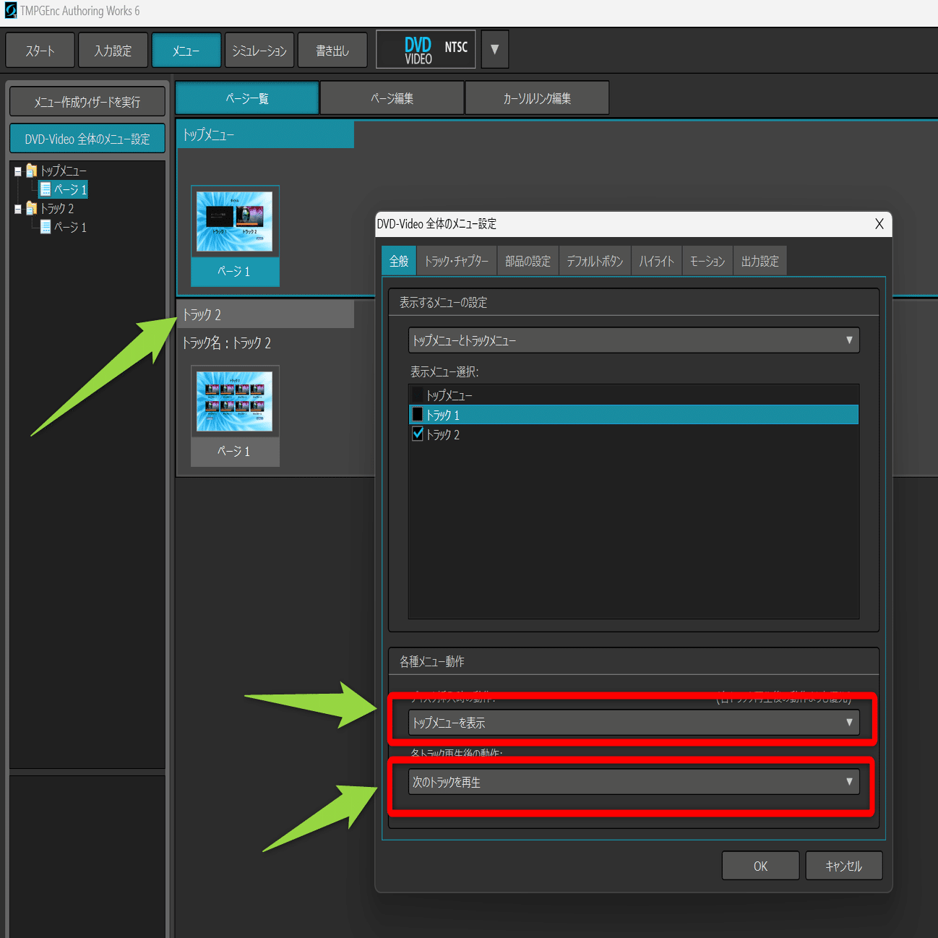Open the カーソルリンク編集 tab
Screen dimensions: 938x938
point(537,98)
